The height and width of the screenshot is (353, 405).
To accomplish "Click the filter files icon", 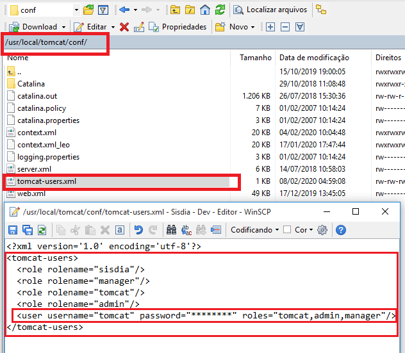I will coord(103,10).
